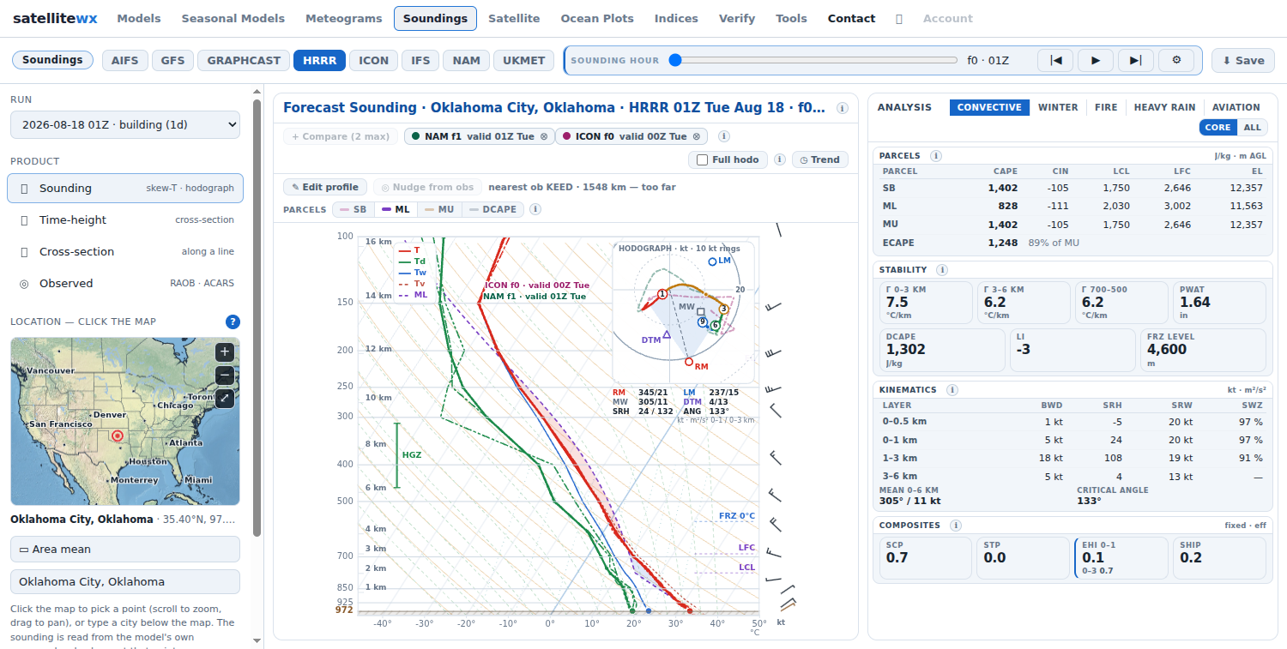Play the sounding hour animation
Image resolution: width=1287 pixels, height=649 pixels.
coord(1096,60)
